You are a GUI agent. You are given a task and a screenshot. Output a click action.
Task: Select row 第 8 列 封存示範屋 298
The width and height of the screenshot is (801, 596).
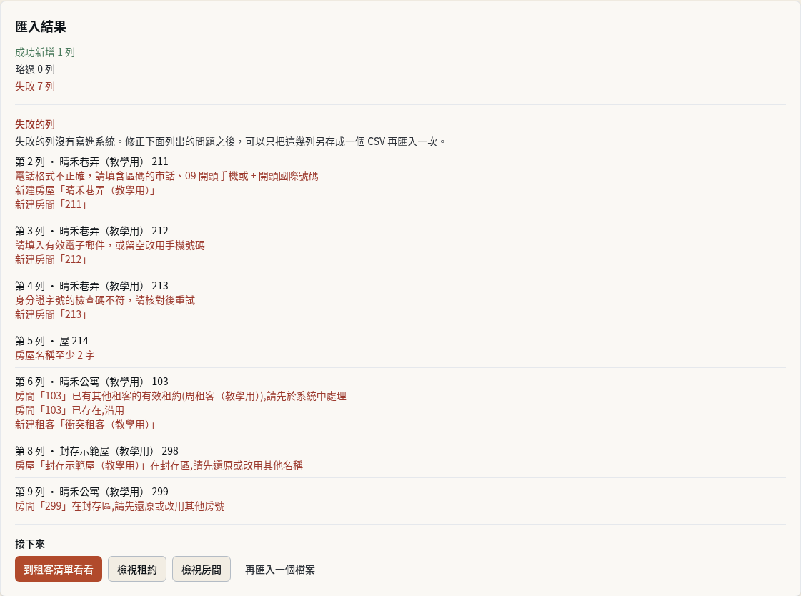97,452
